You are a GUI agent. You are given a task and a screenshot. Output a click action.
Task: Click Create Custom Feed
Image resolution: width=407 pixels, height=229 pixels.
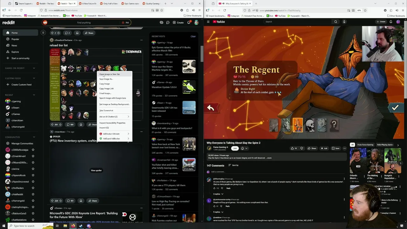[20, 85]
